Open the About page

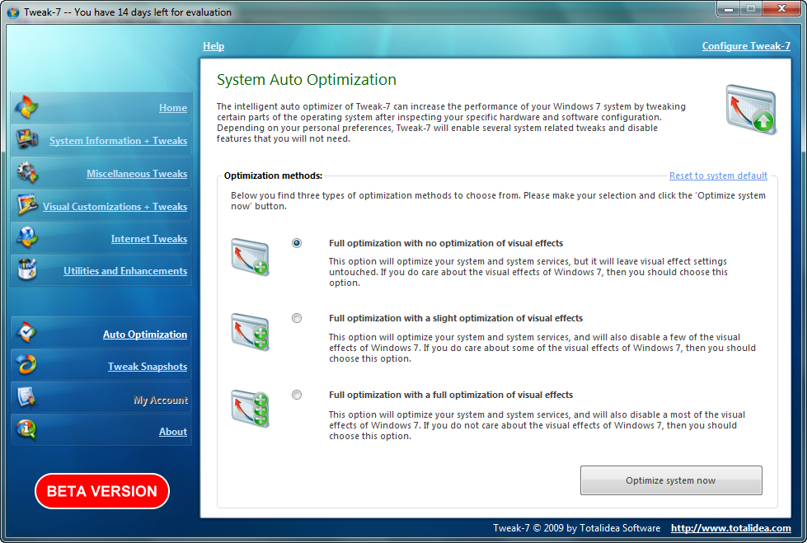(173, 432)
